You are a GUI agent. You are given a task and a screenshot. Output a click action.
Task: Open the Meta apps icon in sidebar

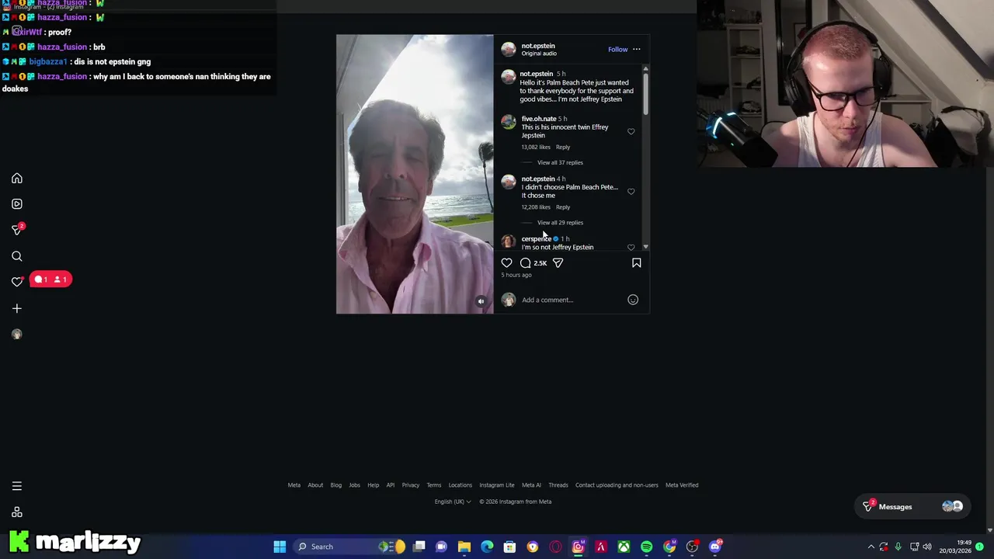[x=16, y=512]
